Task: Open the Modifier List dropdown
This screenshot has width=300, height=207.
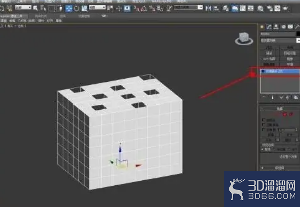Action: (x=279, y=40)
